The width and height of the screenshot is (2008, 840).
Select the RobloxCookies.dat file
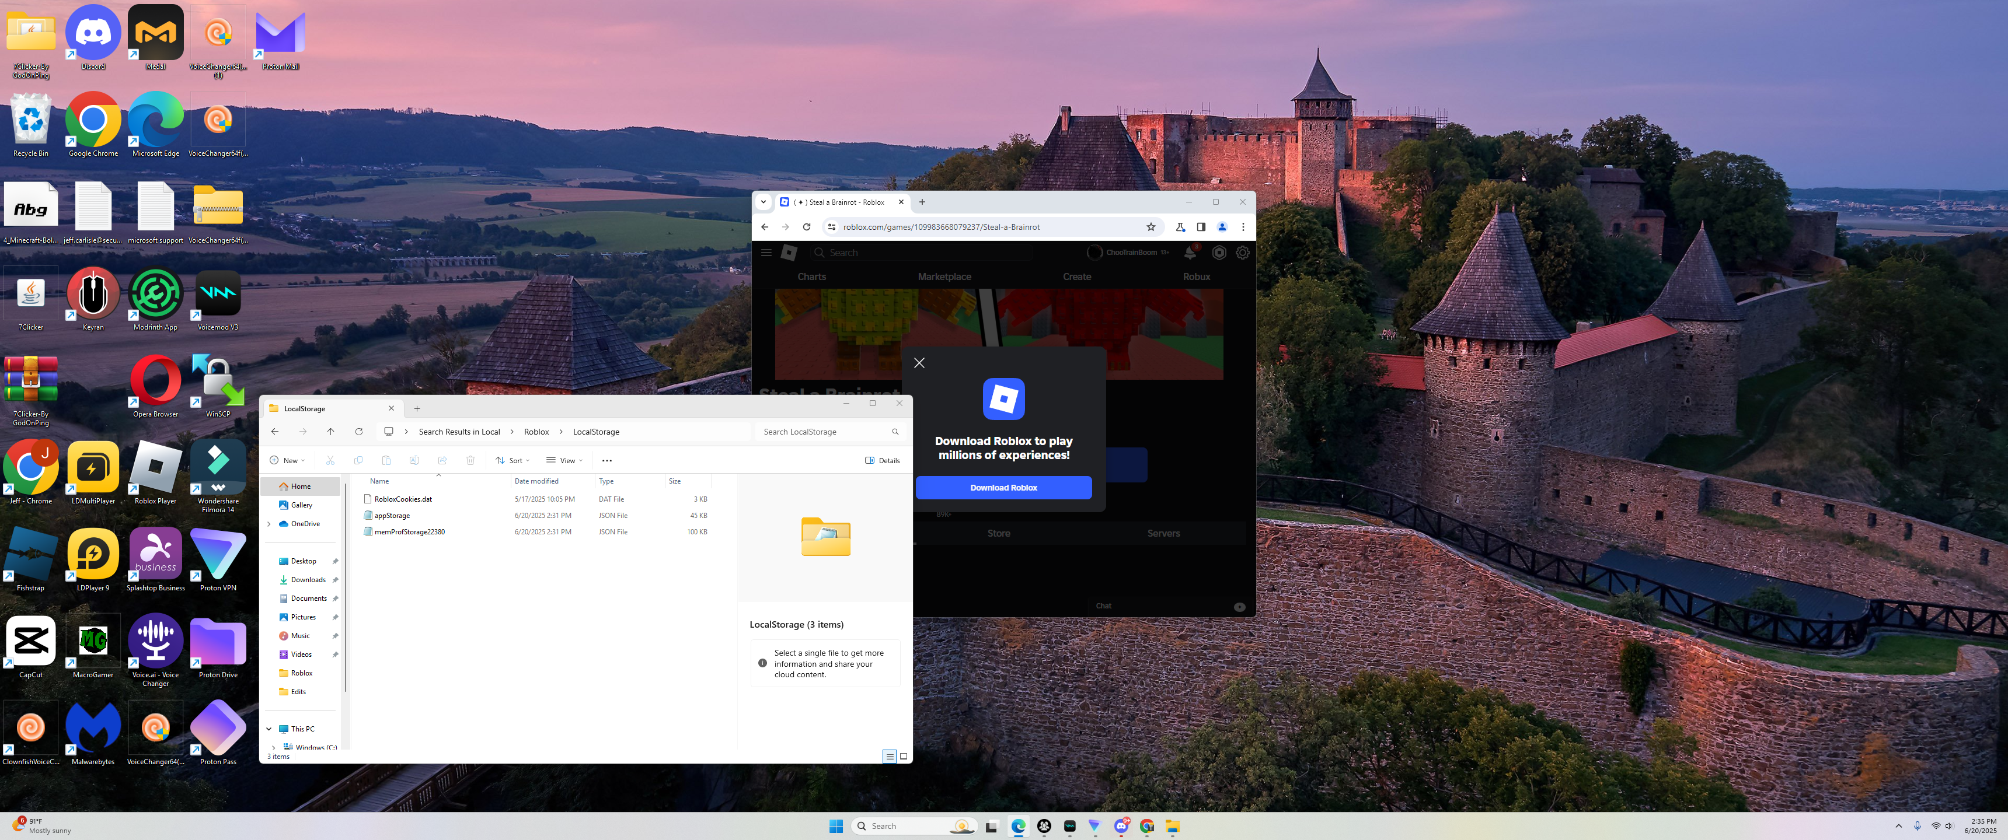click(x=403, y=499)
